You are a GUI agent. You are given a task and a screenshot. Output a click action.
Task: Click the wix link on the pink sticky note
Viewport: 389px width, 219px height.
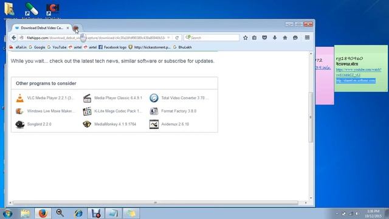323,68
